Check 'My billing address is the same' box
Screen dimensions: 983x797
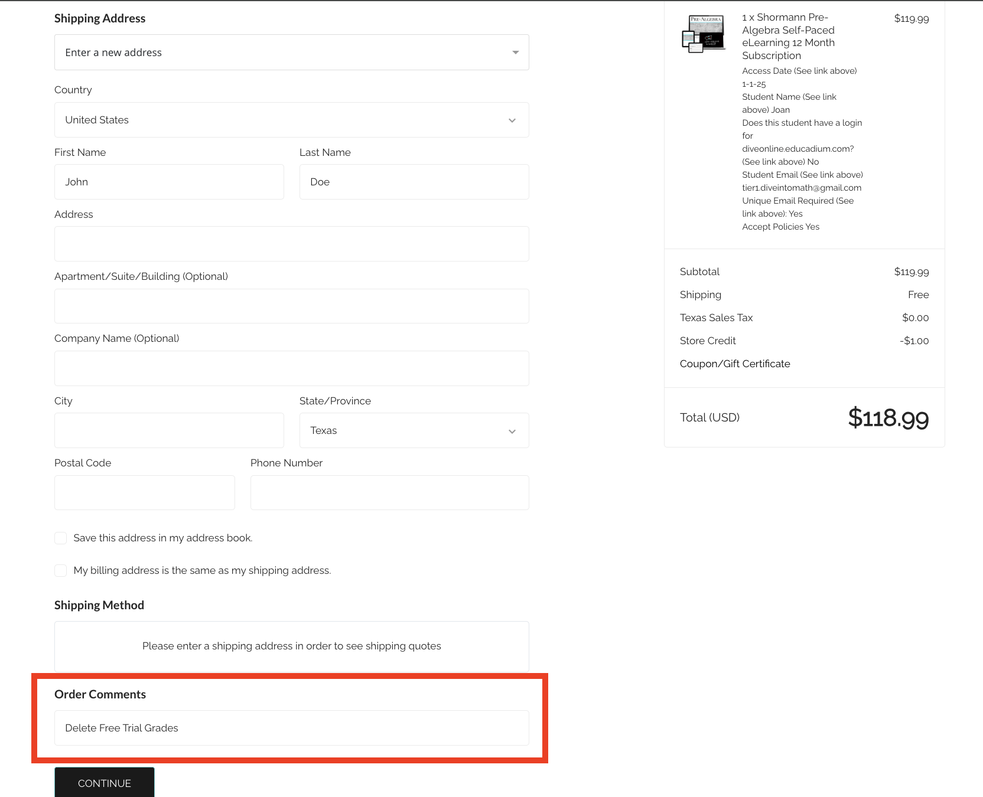pos(60,570)
